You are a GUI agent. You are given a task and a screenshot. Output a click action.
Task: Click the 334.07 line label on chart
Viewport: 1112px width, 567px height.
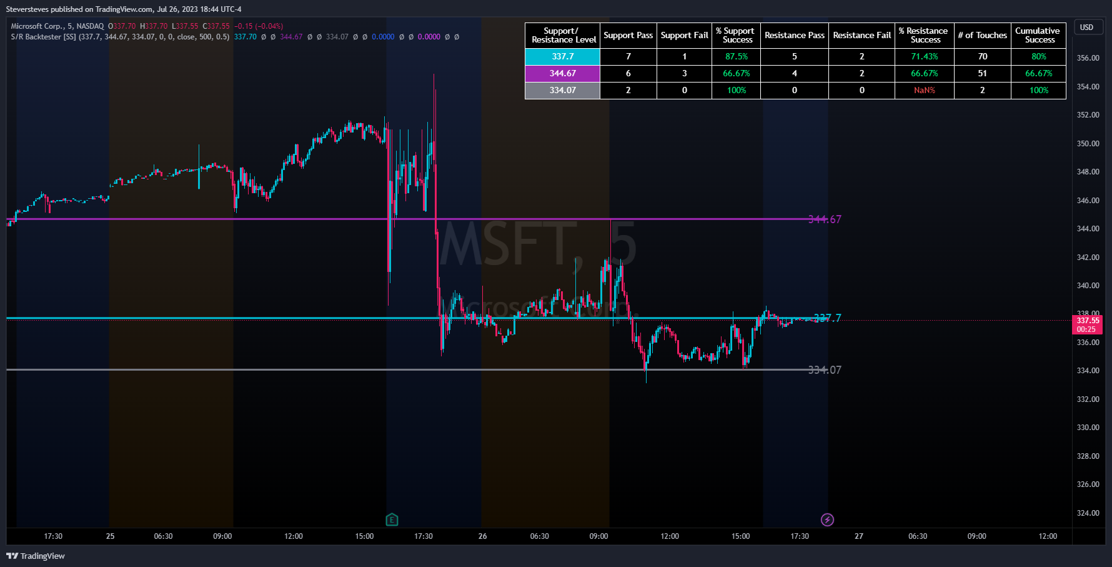click(x=825, y=370)
